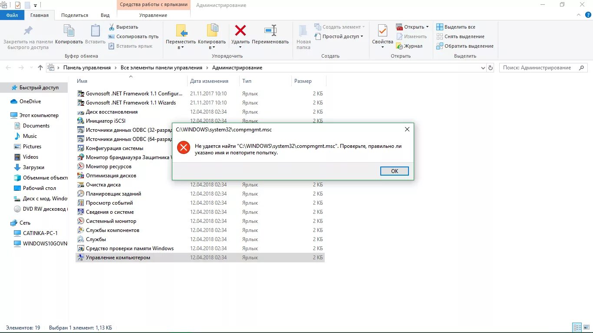This screenshot has height=333, width=593.
Task: Open Простой доступ dropdown
Action: [x=339, y=36]
